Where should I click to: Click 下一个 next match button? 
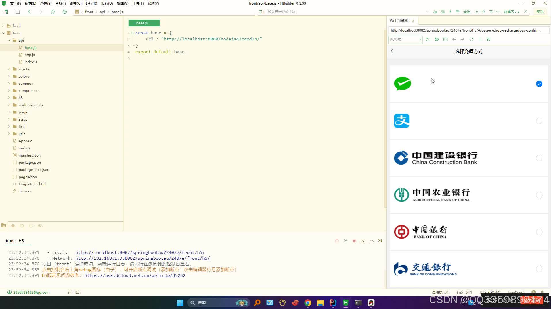click(494, 12)
